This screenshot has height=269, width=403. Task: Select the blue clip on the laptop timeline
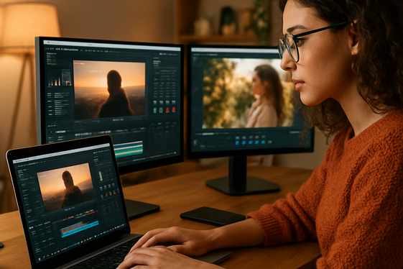pyautogui.click(x=80, y=229)
